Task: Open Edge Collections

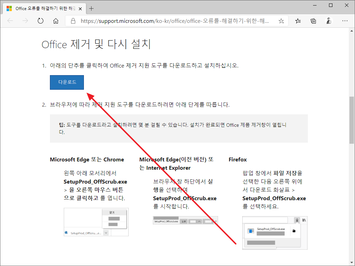Action: [x=313, y=21]
